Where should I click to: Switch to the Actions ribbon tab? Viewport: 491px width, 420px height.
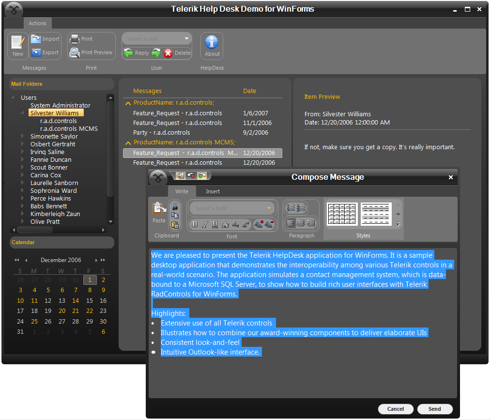pyautogui.click(x=37, y=23)
